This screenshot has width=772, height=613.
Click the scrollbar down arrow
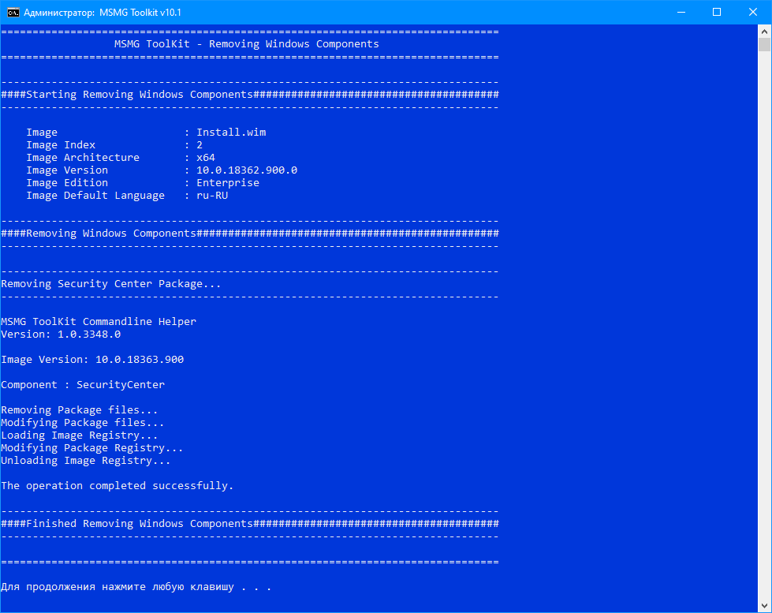click(764, 606)
